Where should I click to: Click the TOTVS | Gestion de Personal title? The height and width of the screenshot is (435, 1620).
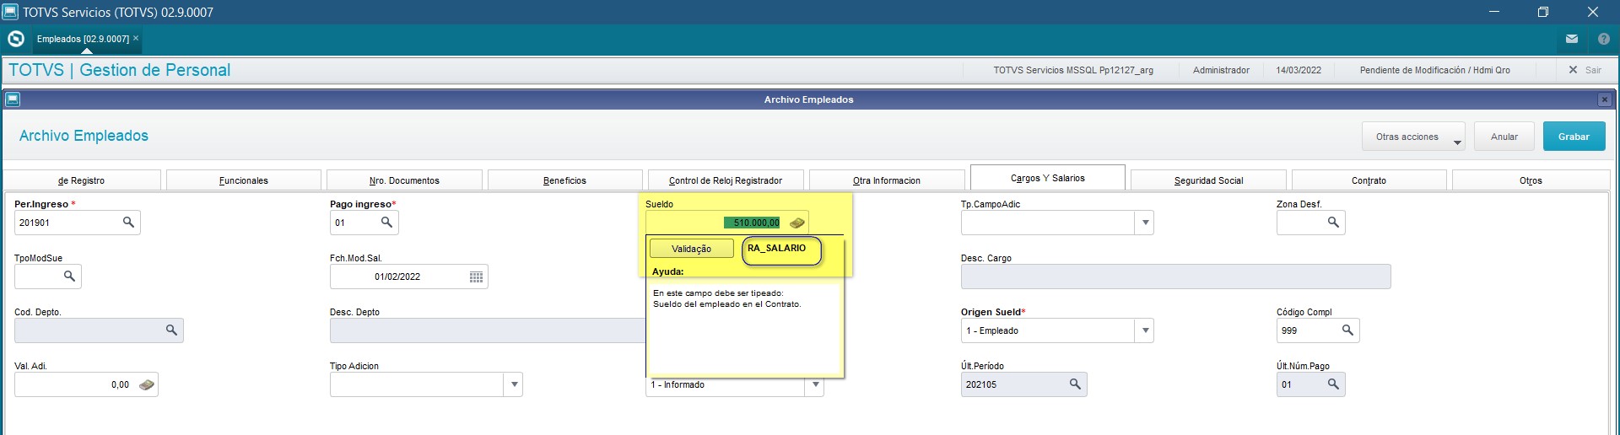[119, 70]
